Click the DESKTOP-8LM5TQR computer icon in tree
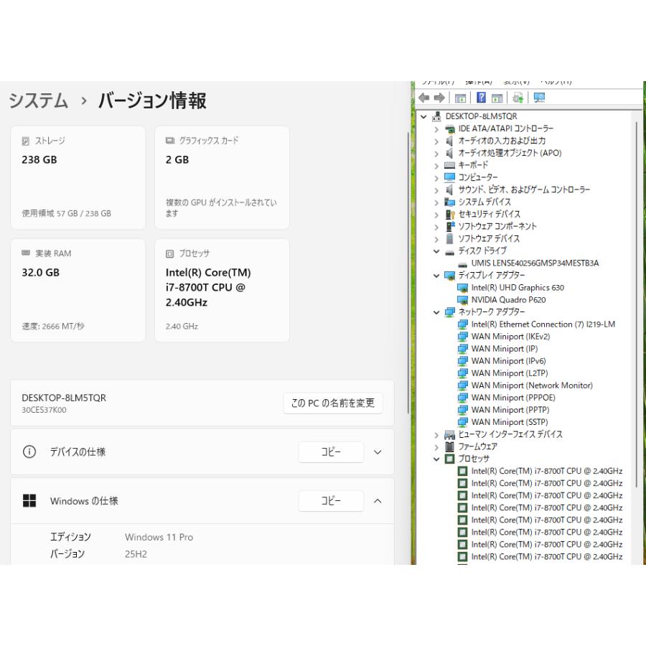 (436, 116)
